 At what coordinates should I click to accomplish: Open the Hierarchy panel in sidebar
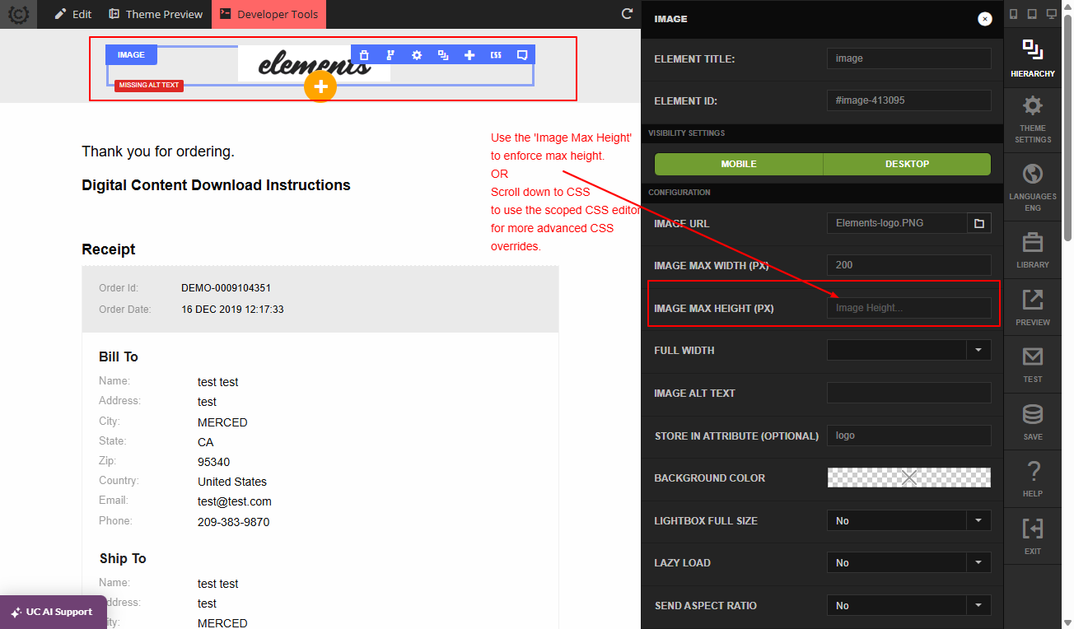(1033, 58)
